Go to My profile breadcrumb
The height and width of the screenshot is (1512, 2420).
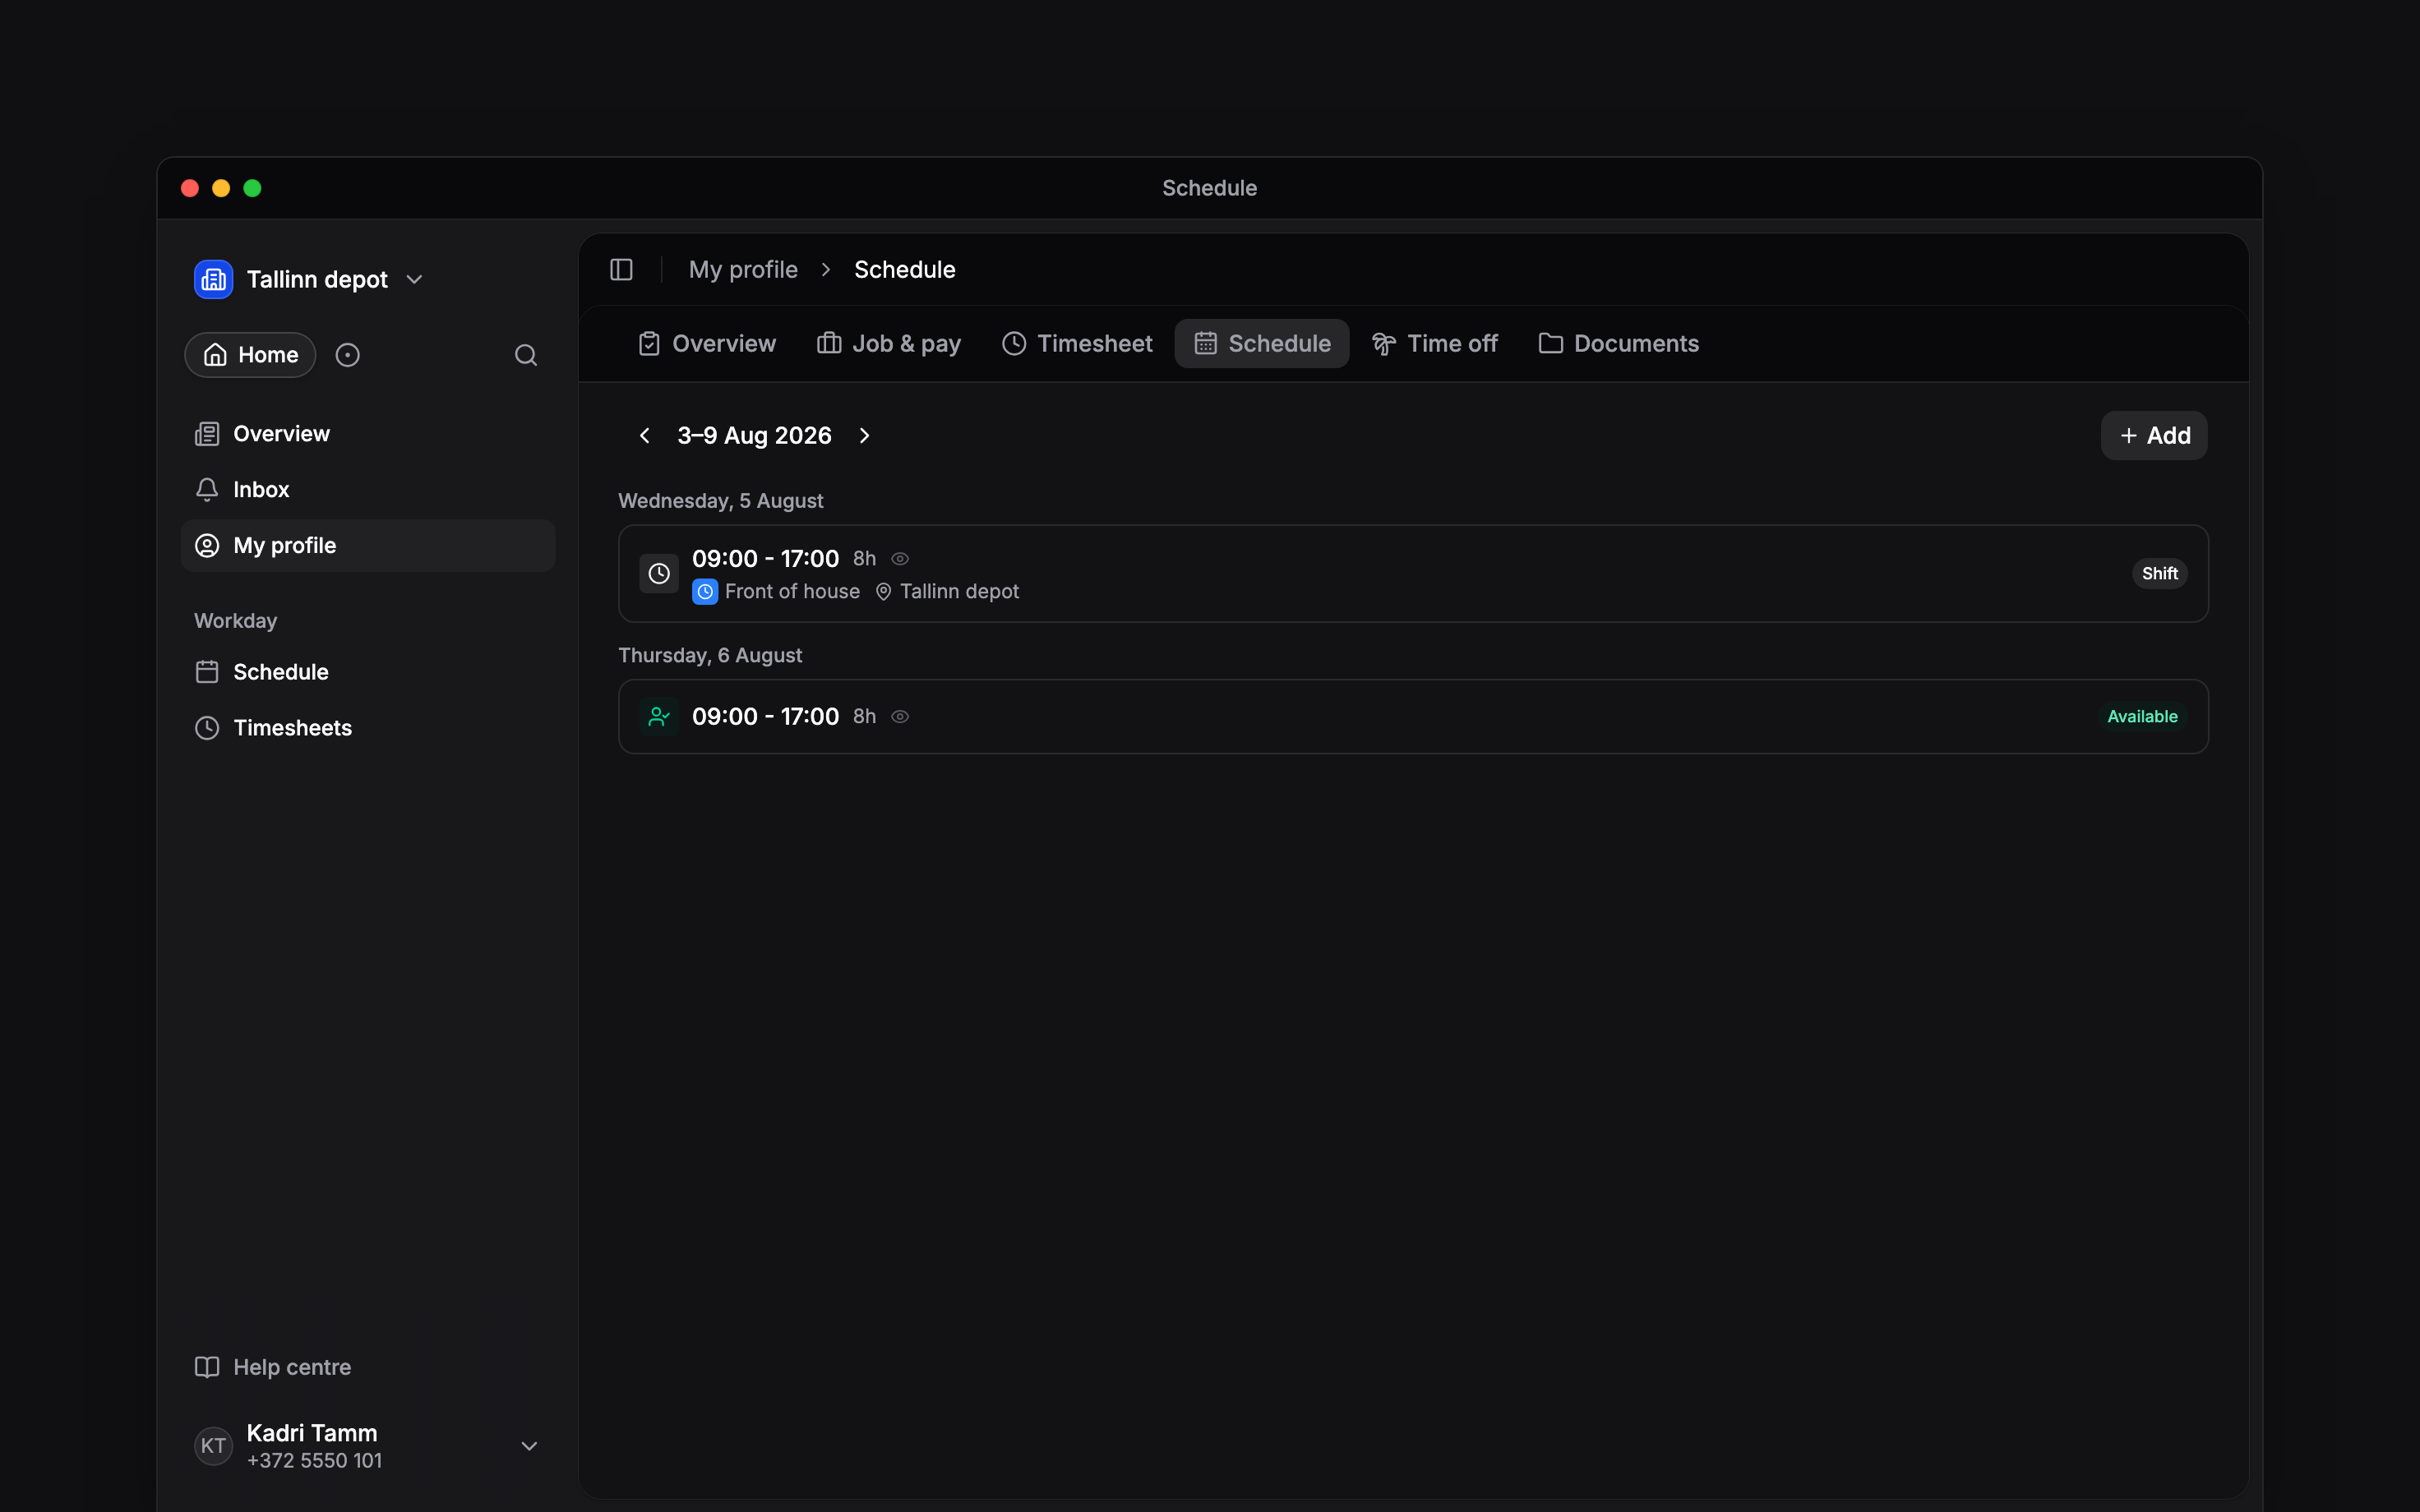point(743,270)
